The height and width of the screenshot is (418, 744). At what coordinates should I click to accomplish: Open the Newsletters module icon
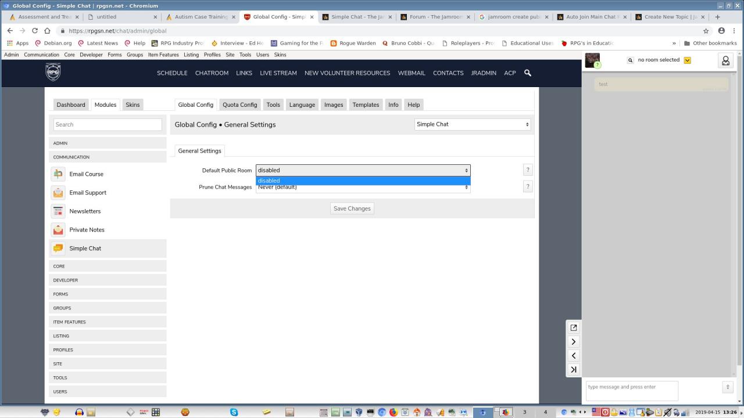[58, 211]
